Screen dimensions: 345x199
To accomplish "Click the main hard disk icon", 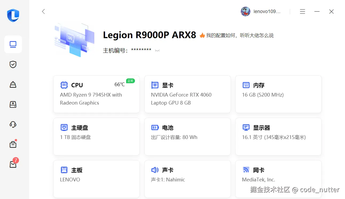I will 64,128.
